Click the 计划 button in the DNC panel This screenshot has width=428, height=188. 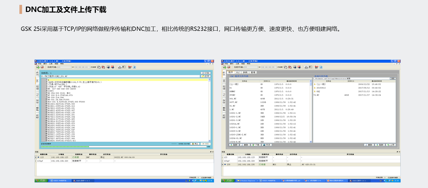tap(206, 73)
